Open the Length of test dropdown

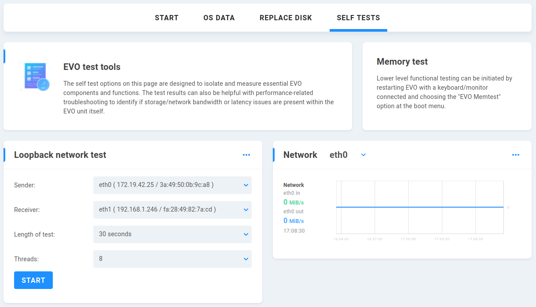click(173, 234)
